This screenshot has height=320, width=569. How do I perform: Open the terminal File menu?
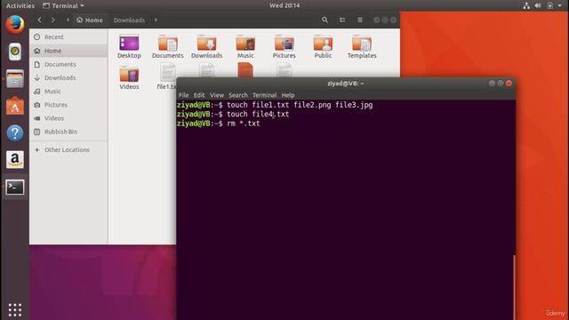[184, 95]
